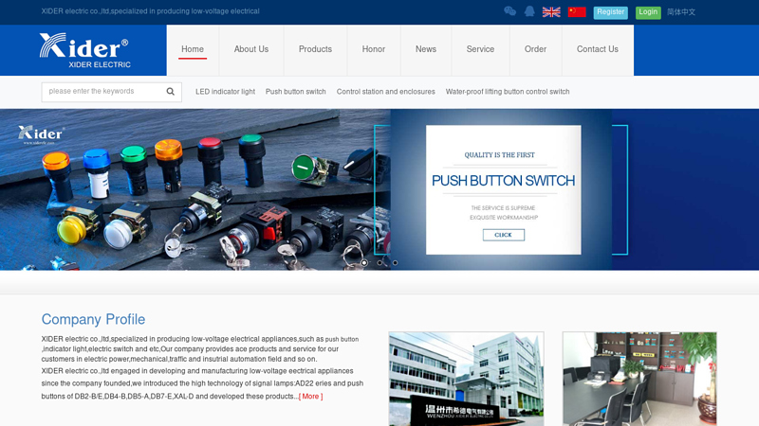This screenshot has width=759, height=426.
Task: Open the About Us menu
Action: click(250, 49)
